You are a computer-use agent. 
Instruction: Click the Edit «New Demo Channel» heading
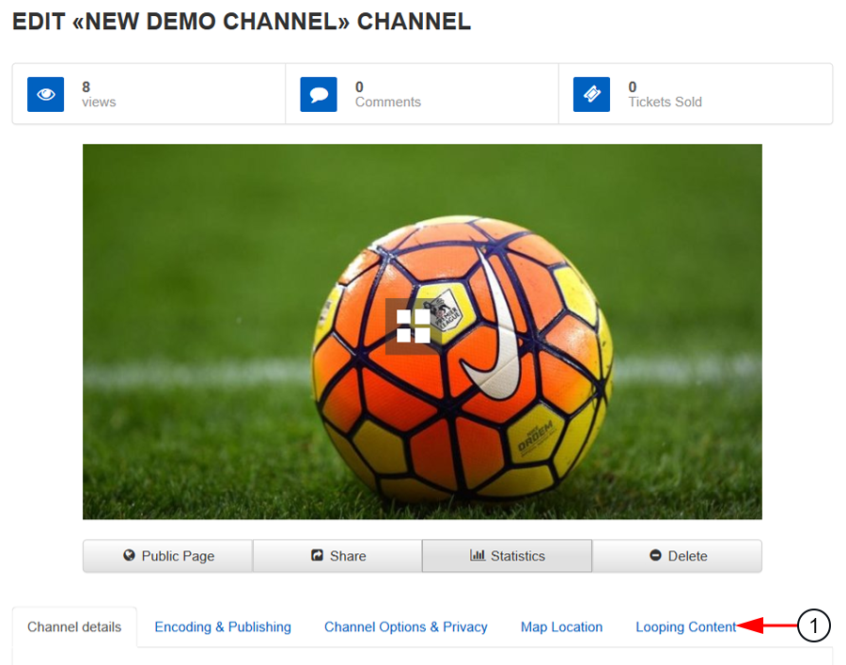coord(241,22)
